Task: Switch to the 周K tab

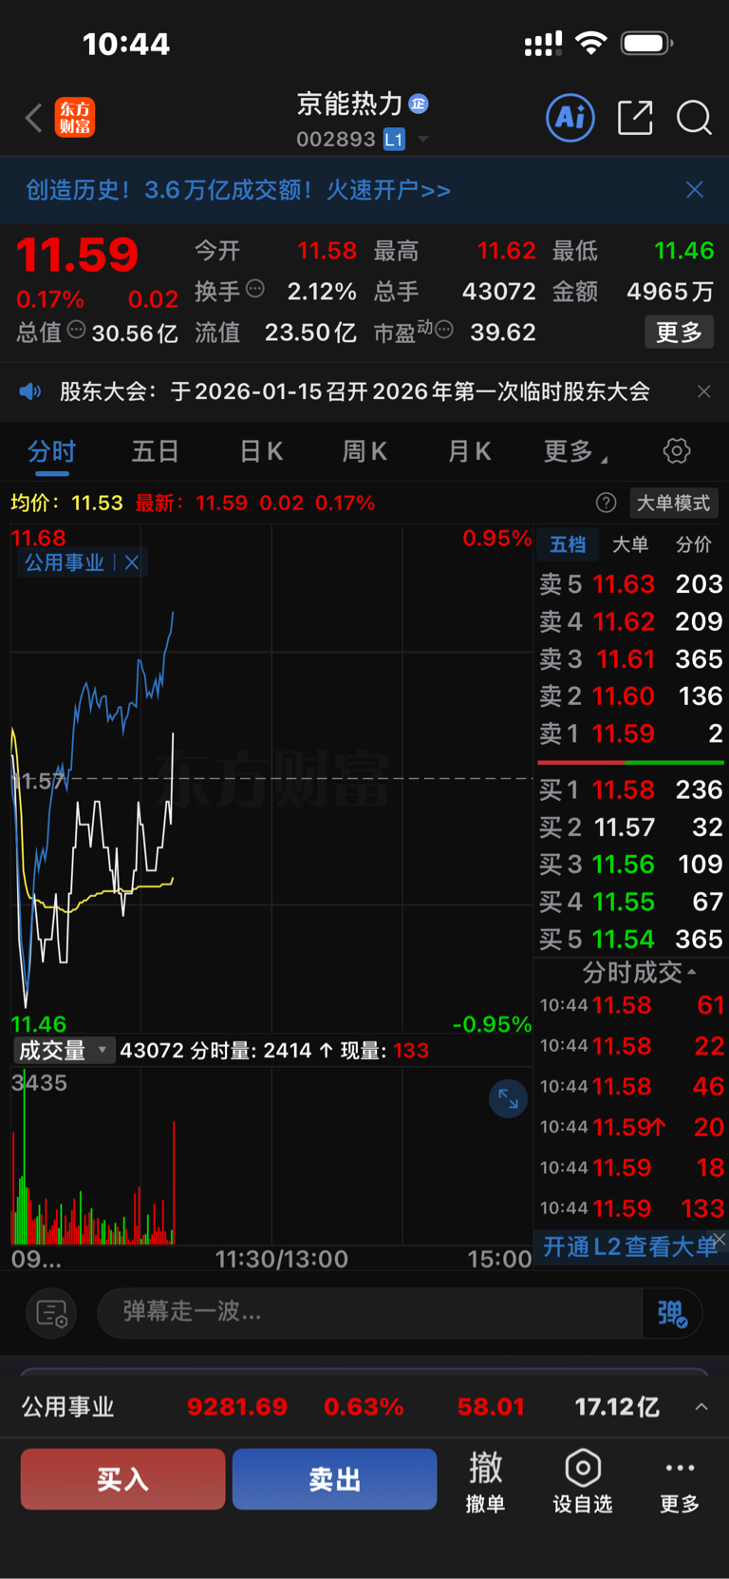Action: (364, 451)
